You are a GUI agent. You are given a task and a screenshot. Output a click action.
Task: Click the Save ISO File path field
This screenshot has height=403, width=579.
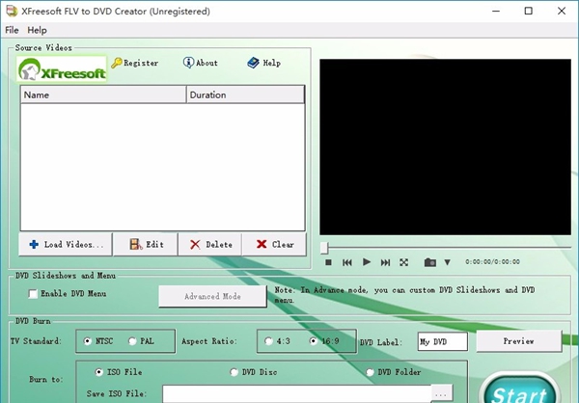pyautogui.click(x=297, y=393)
